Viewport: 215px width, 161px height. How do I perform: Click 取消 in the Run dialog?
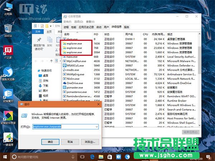[x=70, y=142]
